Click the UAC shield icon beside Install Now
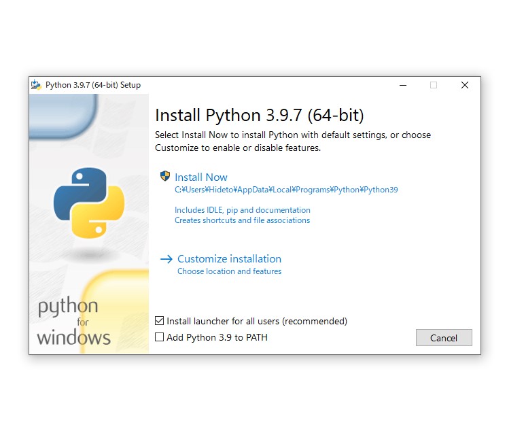The image size is (507, 427). [165, 176]
